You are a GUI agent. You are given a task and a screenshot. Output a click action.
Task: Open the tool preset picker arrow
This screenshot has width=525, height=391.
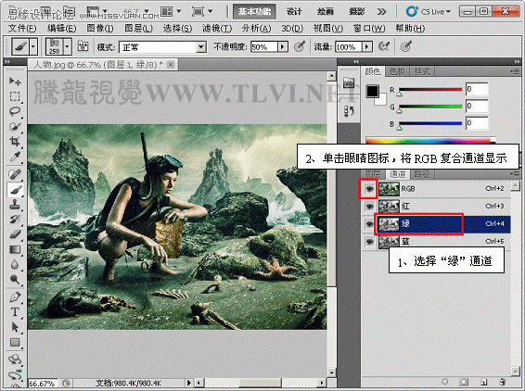(x=33, y=46)
